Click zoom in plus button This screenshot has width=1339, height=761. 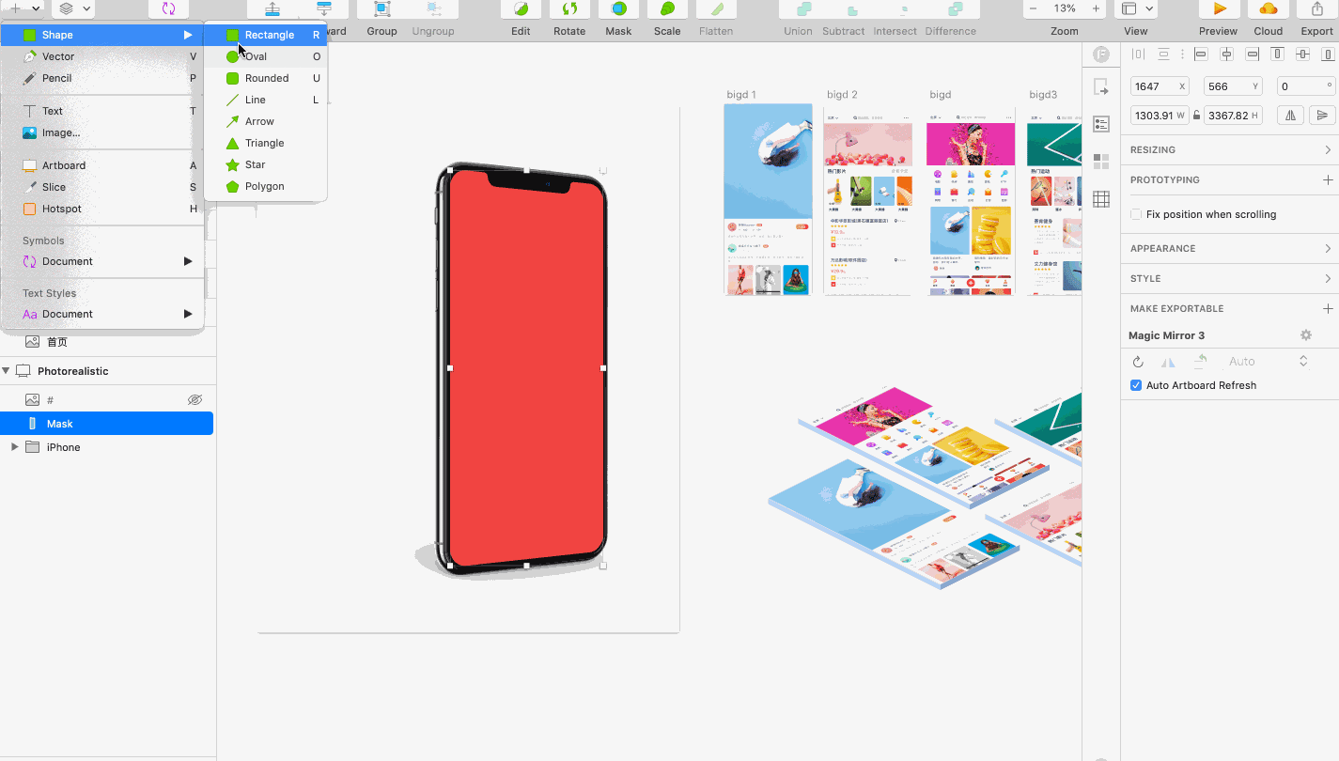pyautogui.click(x=1096, y=8)
